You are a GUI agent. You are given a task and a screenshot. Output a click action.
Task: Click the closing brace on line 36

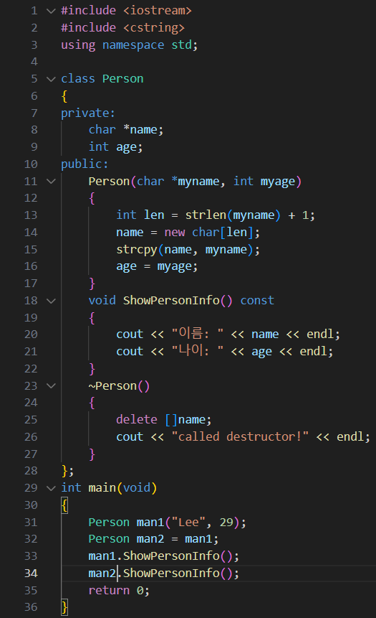[64, 607]
